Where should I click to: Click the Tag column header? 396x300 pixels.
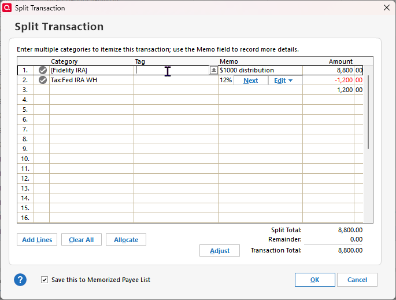tap(140, 61)
